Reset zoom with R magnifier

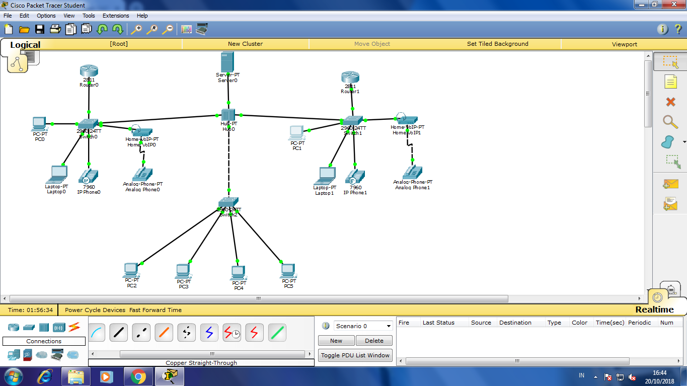[151, 29]
